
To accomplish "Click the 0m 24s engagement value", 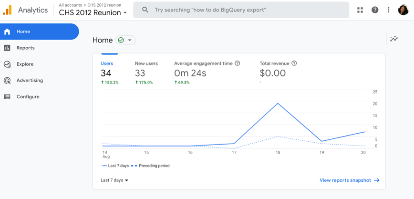I will coord(190,73).
